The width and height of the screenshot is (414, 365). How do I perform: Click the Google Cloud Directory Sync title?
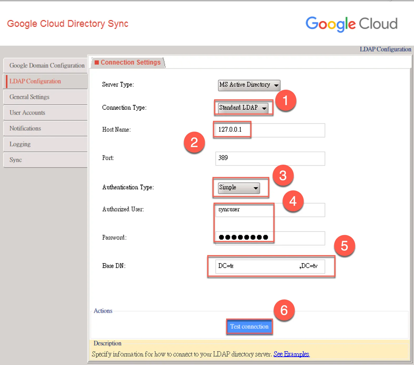click(68, 24)
